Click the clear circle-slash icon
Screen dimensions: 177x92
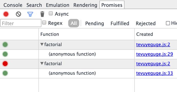click(18, 14)
